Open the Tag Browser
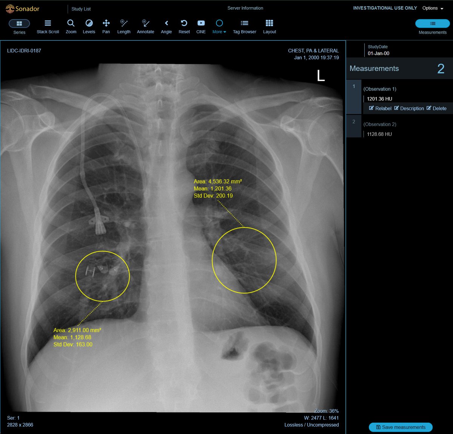The height and width of the screenshot is (434, 453). [x=244, y=25]
